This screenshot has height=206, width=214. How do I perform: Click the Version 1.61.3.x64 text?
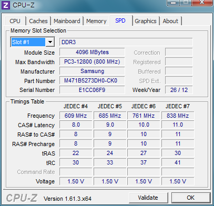click(67, 199)
